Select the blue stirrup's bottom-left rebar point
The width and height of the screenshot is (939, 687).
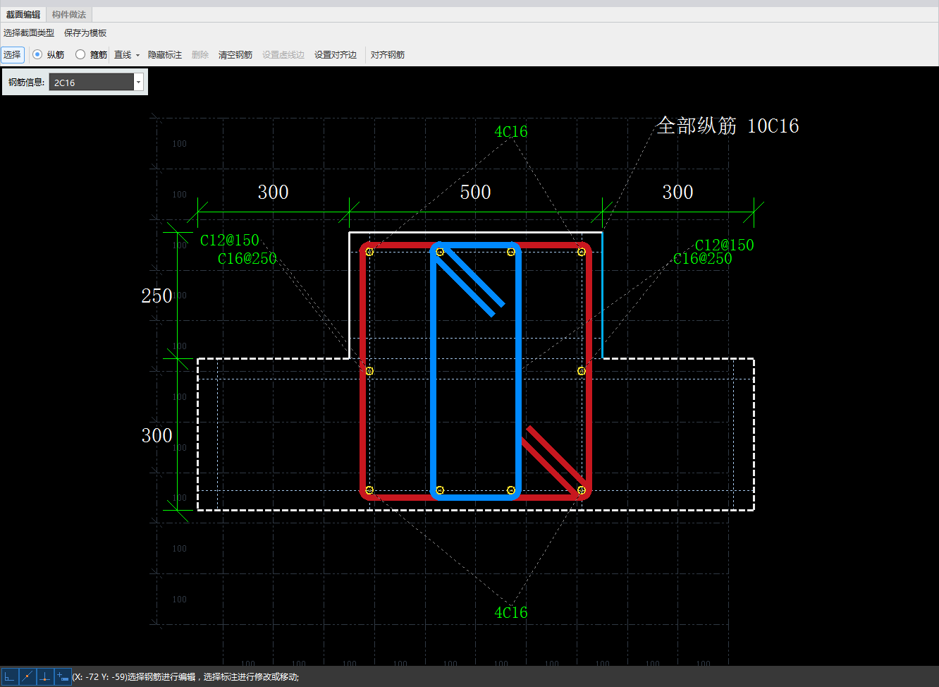(x=440, y=490)
